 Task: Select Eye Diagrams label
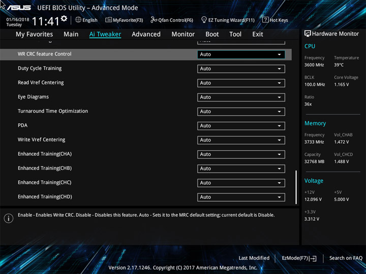pyautogui.click(x=33, y=97)
